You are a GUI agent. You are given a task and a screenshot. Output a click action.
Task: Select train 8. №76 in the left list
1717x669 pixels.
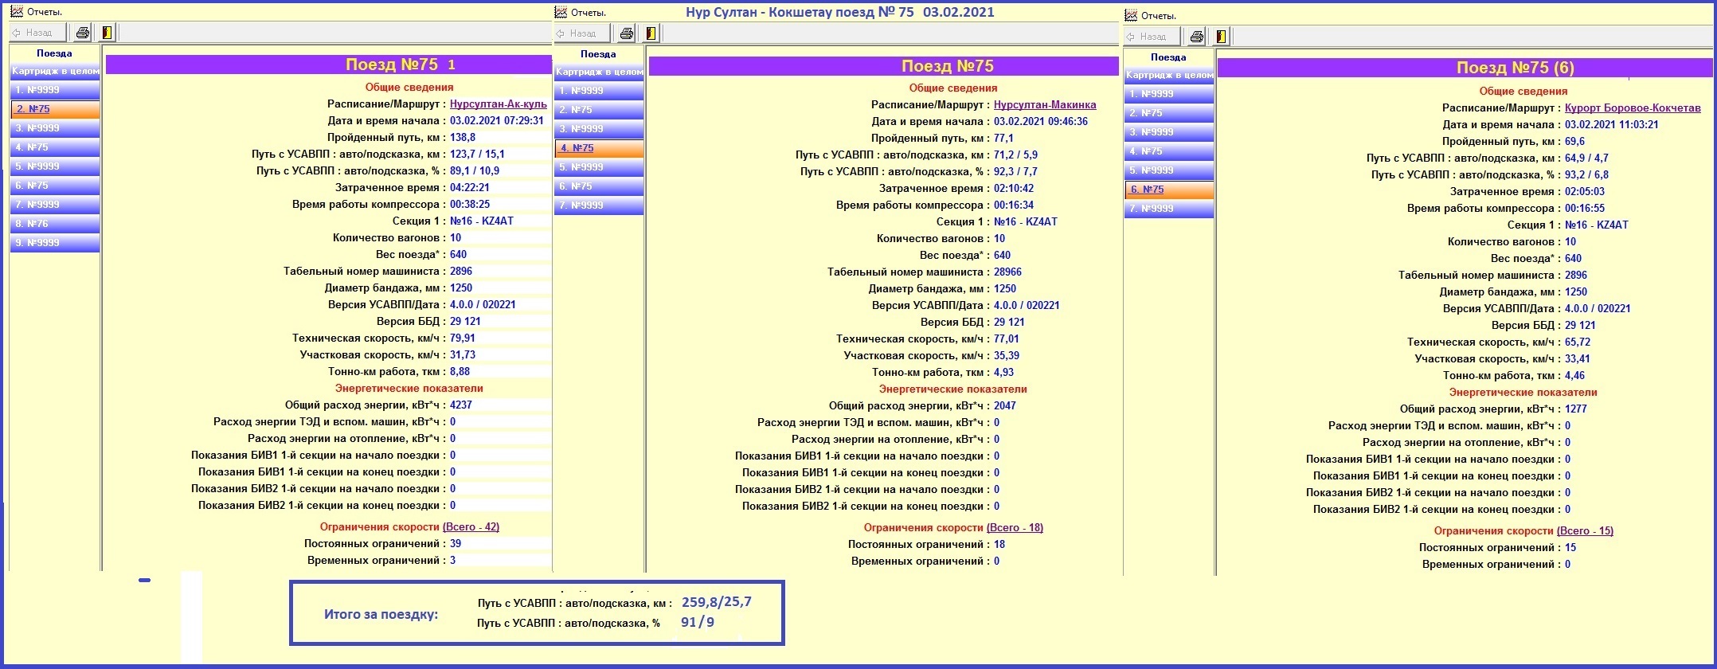[54, 224]
